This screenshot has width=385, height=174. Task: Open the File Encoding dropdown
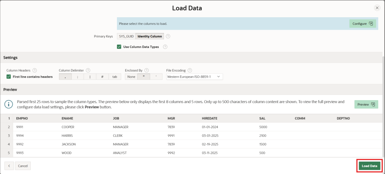coord(194,77)
